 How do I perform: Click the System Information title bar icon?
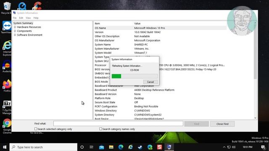[14, 13]
